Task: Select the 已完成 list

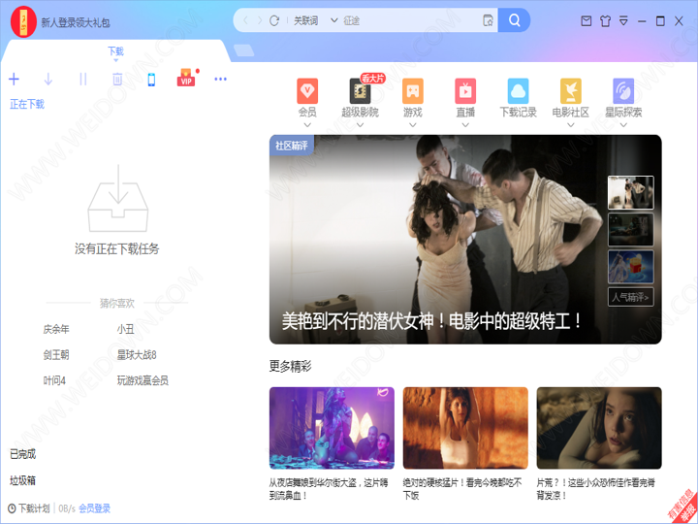Action: [x=22, y=454]
